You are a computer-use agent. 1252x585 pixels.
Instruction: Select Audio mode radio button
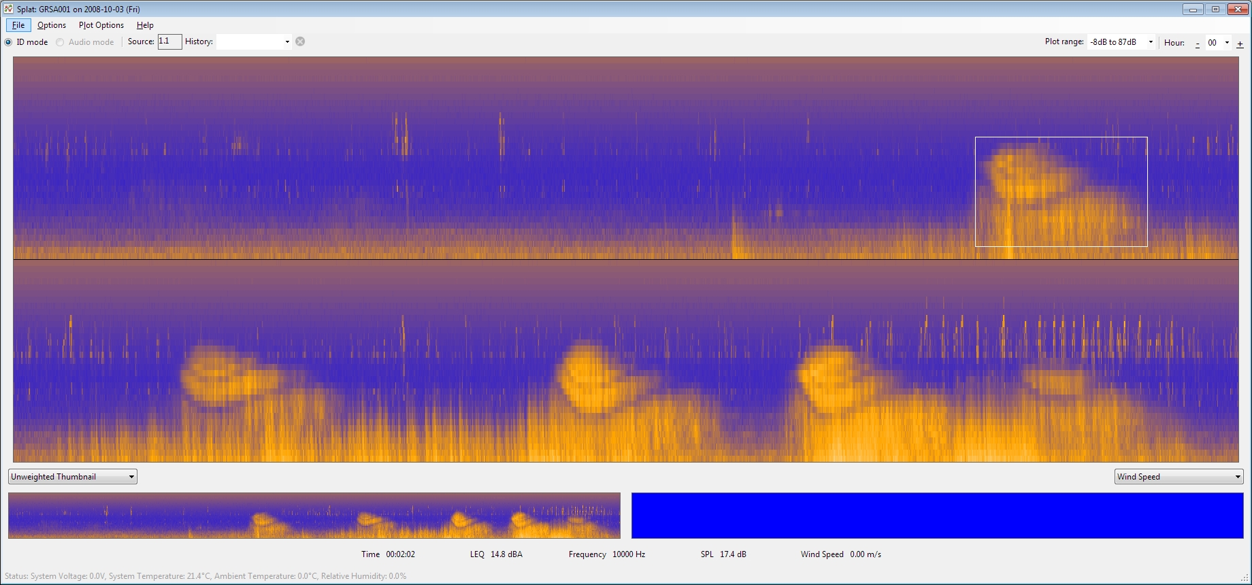(x=61, y=42)
